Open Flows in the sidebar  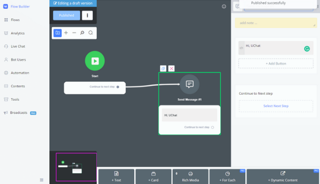(15, 20)
